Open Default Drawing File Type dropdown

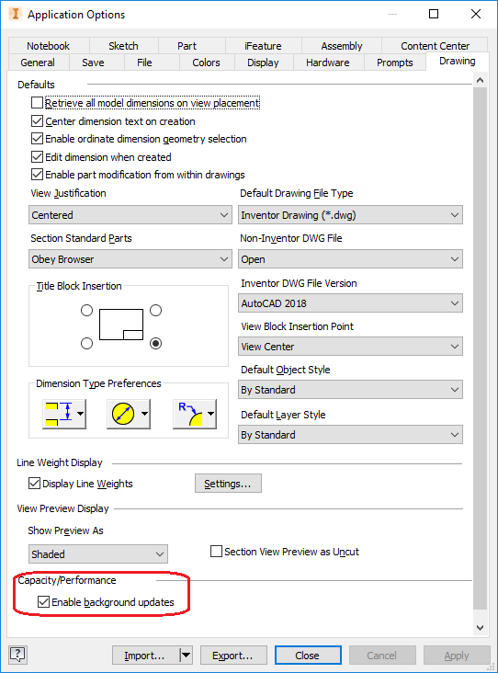pyautogui.click(x=350, y=214)
